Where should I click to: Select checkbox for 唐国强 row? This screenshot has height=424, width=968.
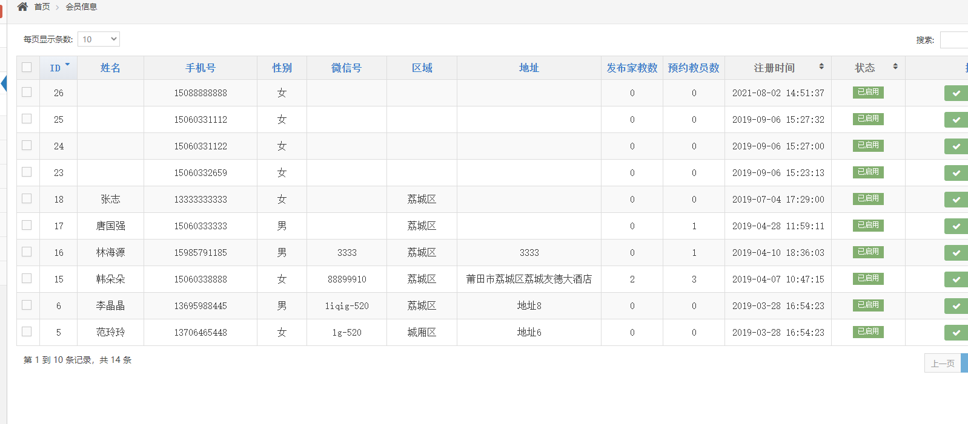[x=27, y=225]
